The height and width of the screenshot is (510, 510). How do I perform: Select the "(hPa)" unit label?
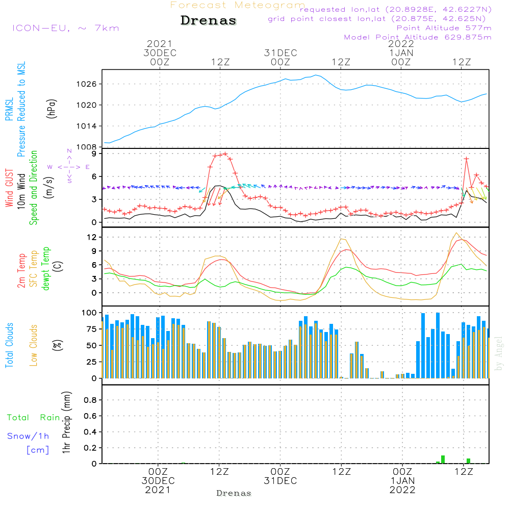[x=52, y=109]
